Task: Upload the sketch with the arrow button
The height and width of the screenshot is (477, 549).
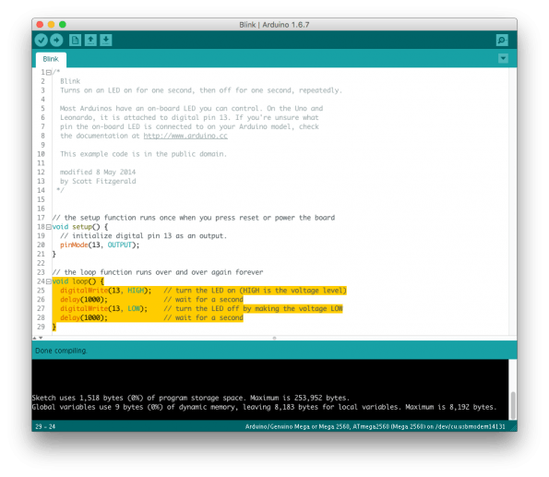Action: (56, 41)
